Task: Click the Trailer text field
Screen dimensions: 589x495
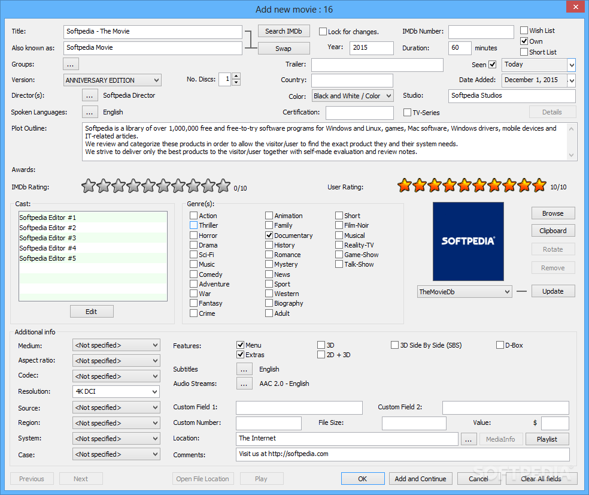Action: pos(378,65)
